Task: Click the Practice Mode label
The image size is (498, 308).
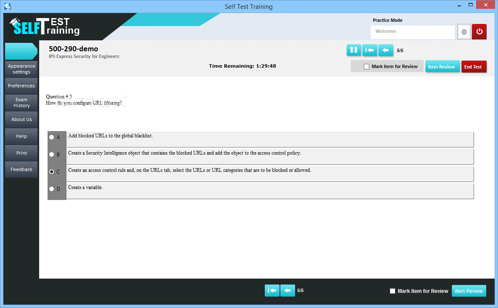Action: (x=387, y=20)
